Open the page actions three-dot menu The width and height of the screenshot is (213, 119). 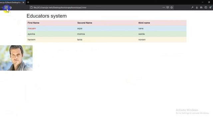point(164,7)
